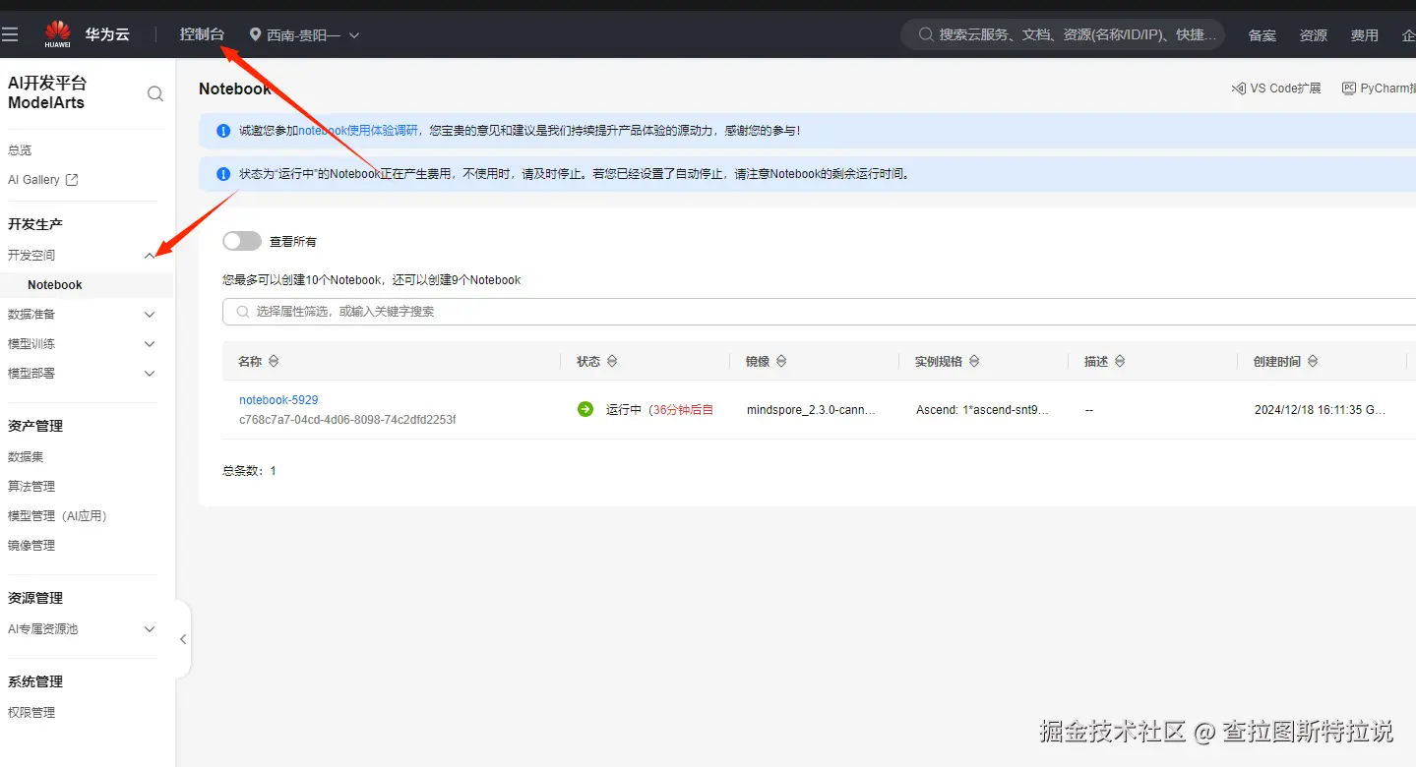
Task: Sort by 名称 column sort icon
Action: pyautogui.click(x=274, y=362)
